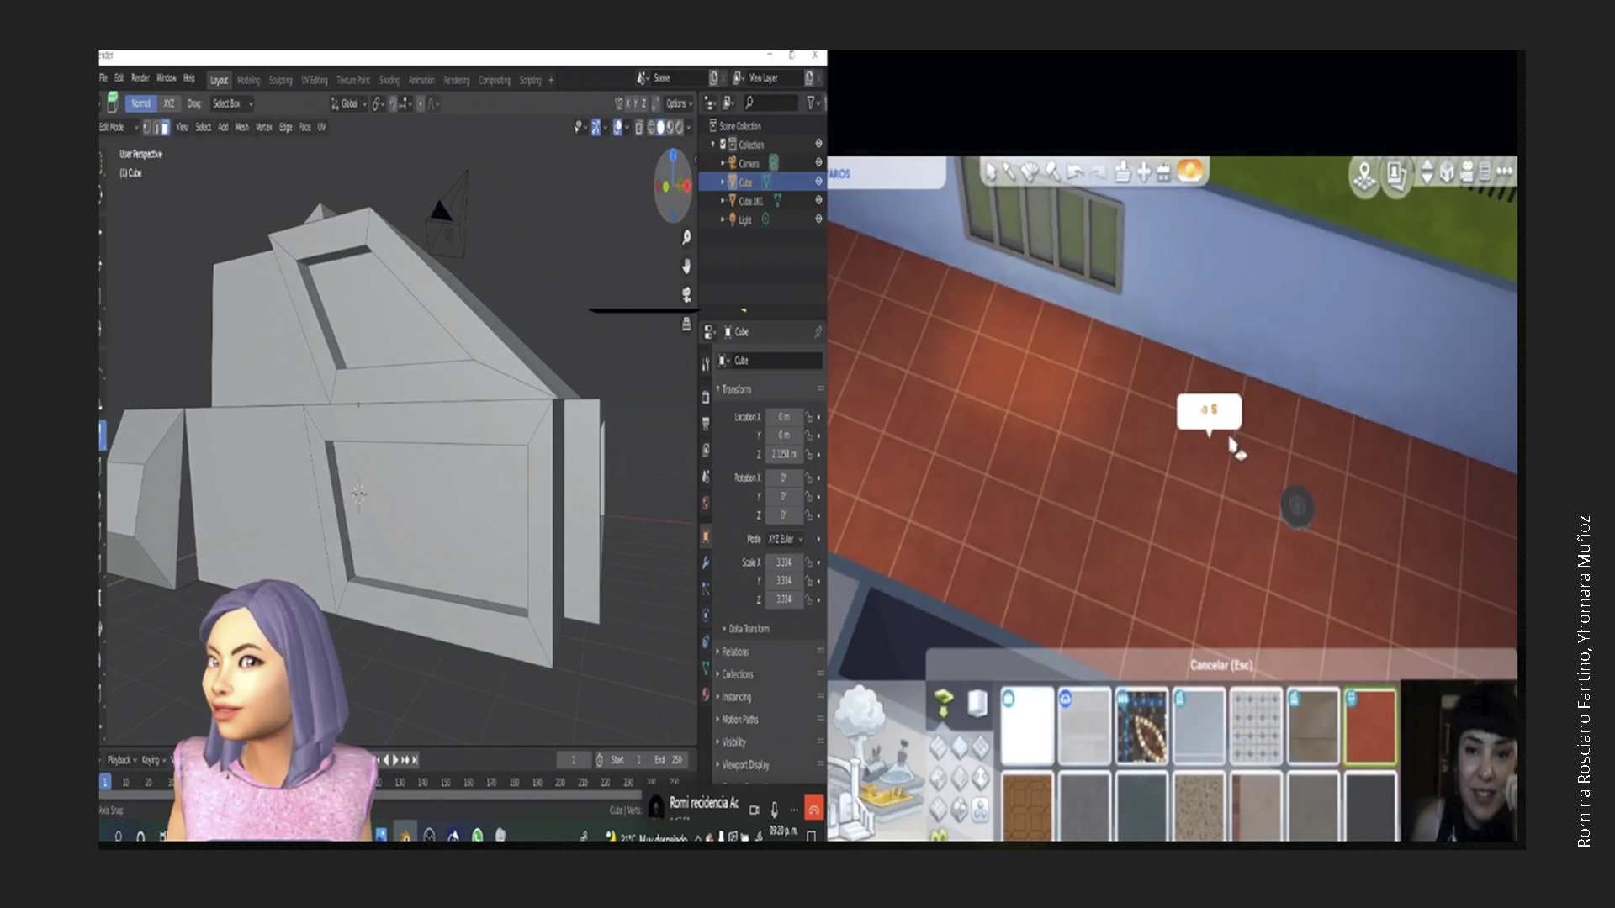Select the Sims pointer select tool

(x=991, y=172)
